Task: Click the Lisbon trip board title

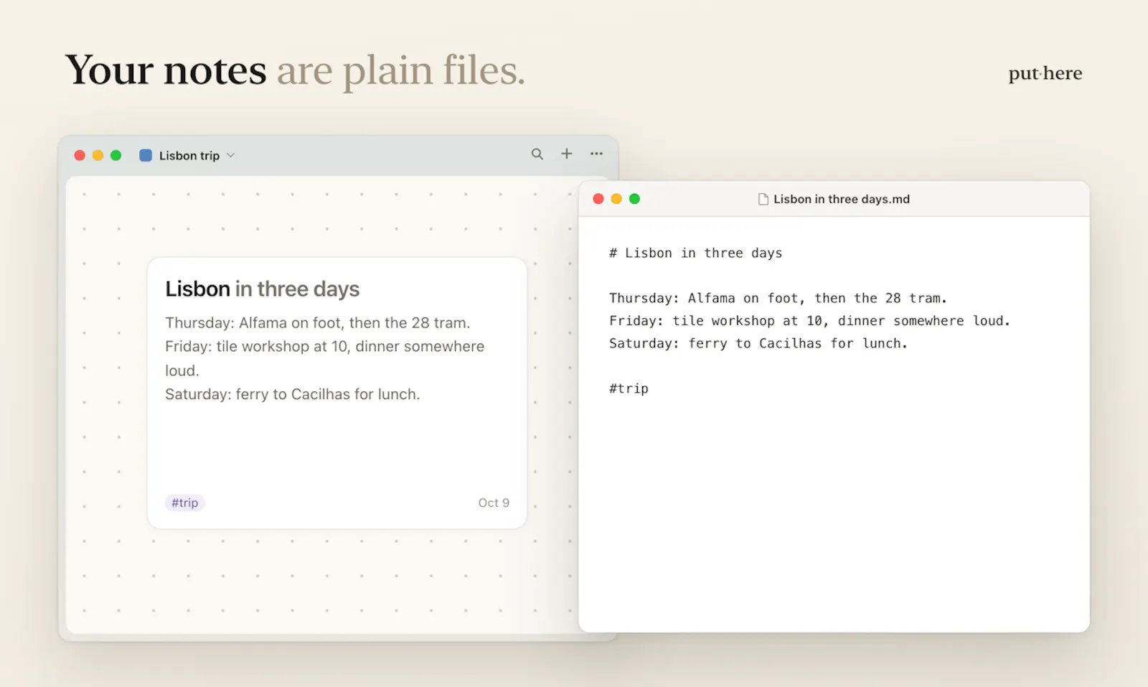Action: [x=189, y=156]
